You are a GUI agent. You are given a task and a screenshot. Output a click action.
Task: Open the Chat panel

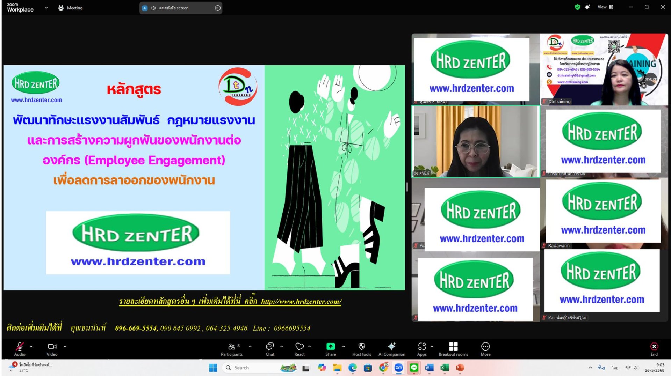pyautogui.click(x=270, y=349)
